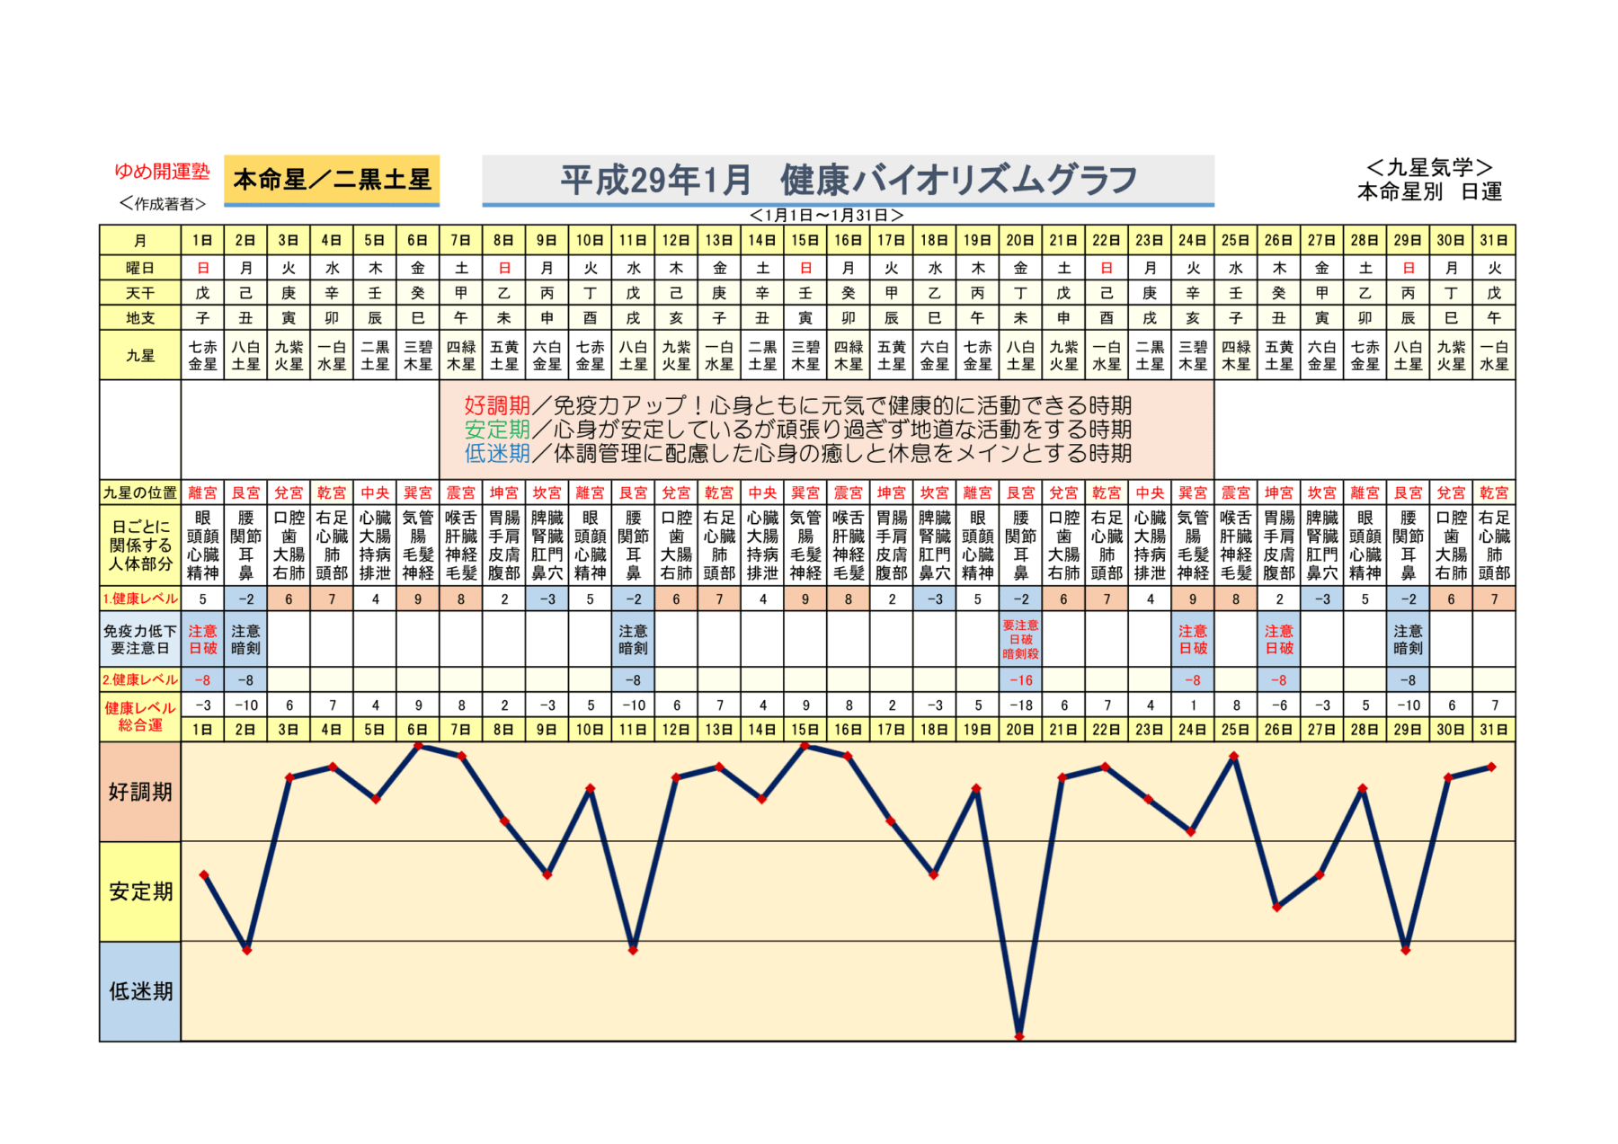The width and height of the screenshot is (1618, 1144).
Task: Click the green 安定期 legend description line
Action: click(x=797, y=430)
